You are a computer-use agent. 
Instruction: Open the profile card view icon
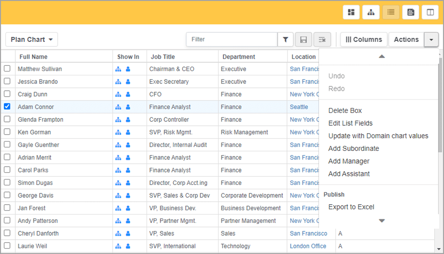410,12
